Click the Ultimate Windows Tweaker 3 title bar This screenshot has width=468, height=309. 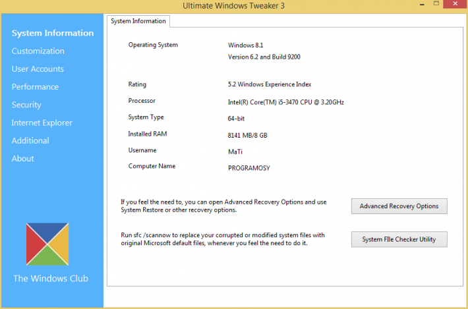234,6
